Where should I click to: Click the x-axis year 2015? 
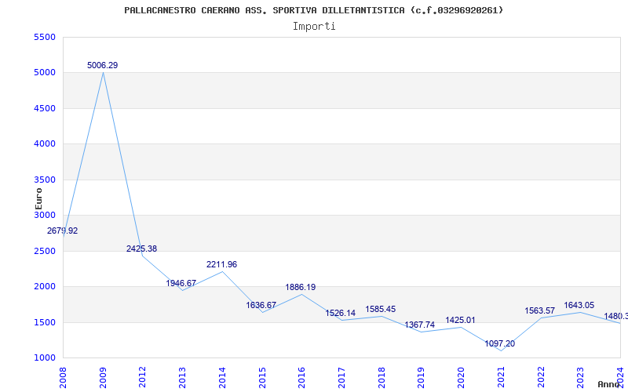(x=262, y=378)
